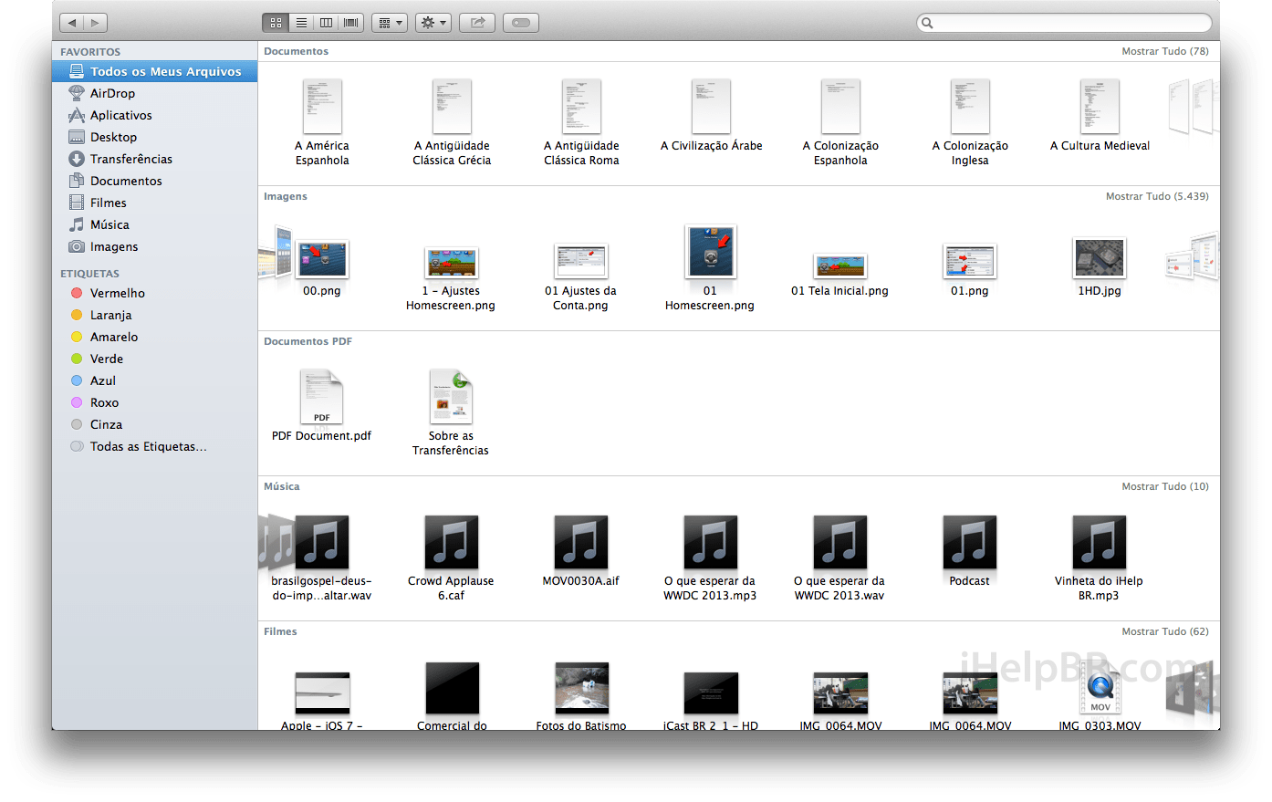Select A Colonização Espanhola document
The height and width of the screenshot is (802, 1272).
click(x=840, y=121)
